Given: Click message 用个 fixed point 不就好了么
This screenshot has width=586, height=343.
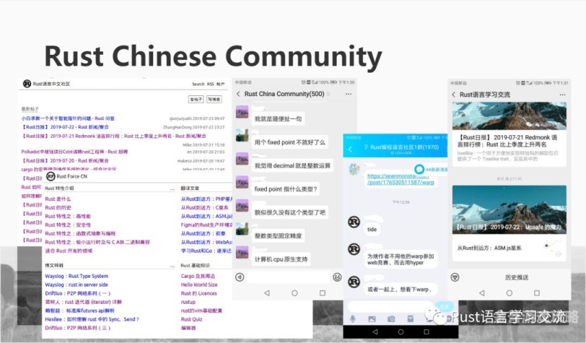Looking at the screenshot, I should pyautogui.click(x=290, y=143).
